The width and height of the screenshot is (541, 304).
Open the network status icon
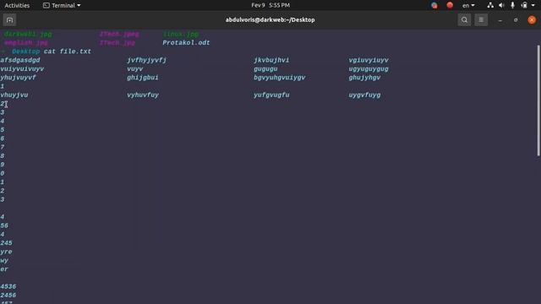(490, 5)
